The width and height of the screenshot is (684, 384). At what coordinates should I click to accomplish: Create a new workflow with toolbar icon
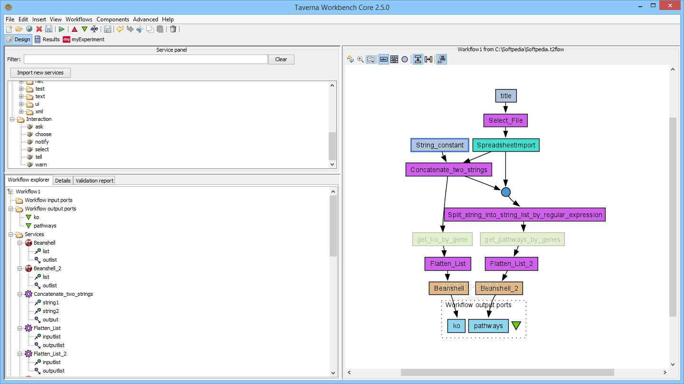point(9,29)
